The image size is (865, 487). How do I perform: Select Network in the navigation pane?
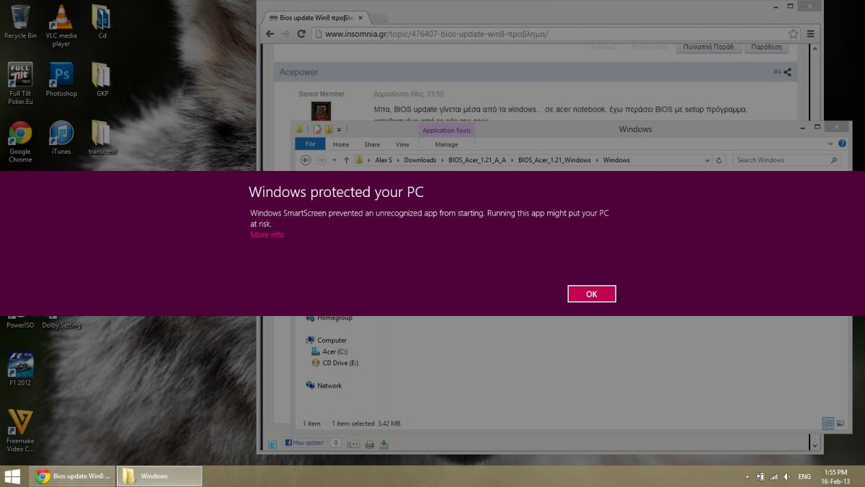324,385
